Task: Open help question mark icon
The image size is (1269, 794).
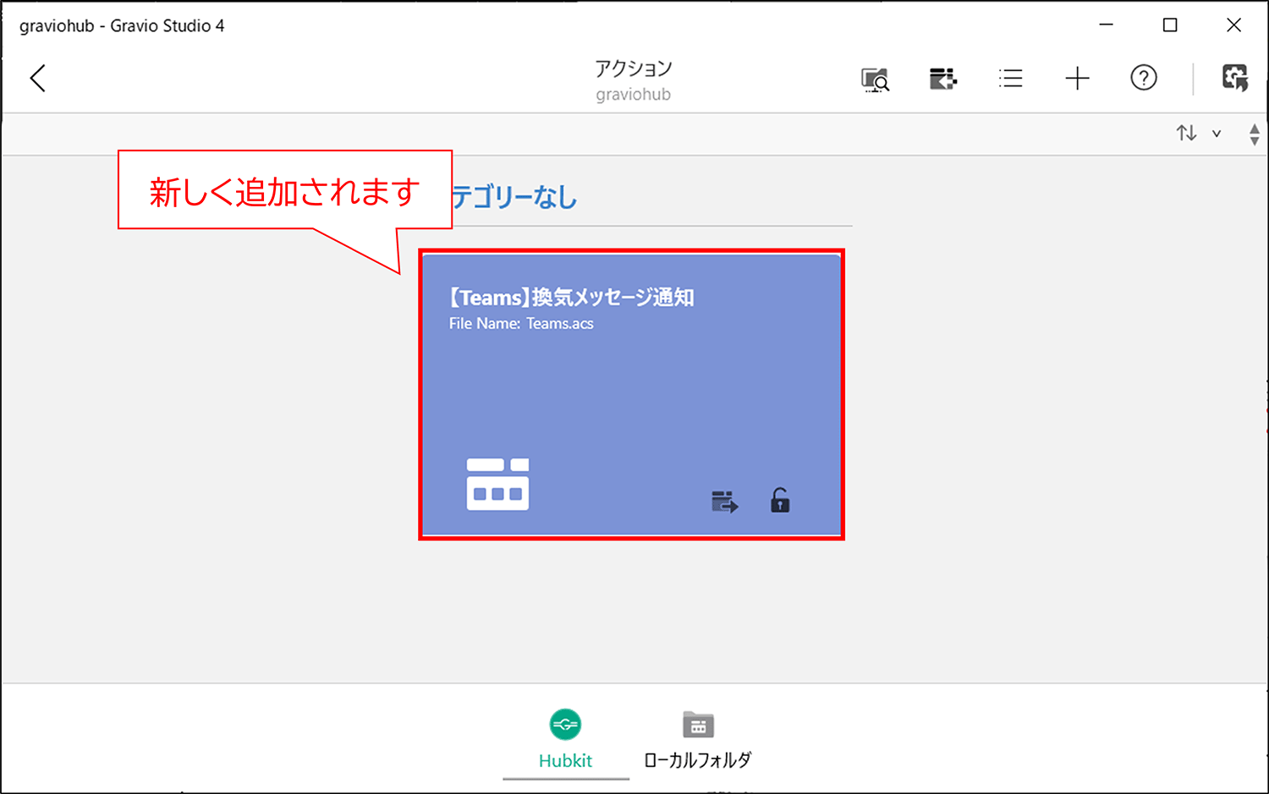Action: [x=1144, y=78]
